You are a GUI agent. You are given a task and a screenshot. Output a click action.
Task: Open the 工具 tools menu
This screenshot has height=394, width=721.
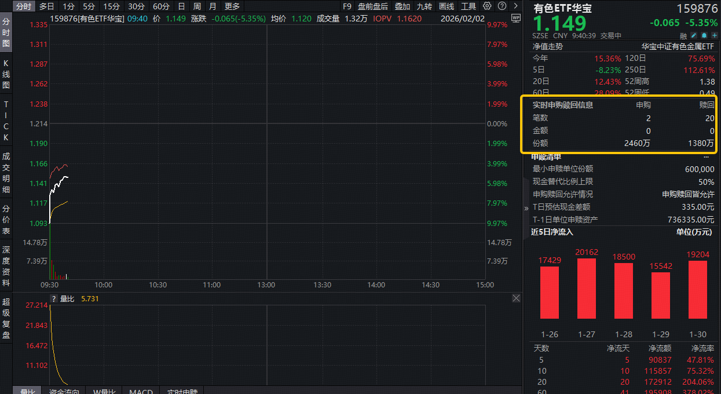(x=468, y=6)
